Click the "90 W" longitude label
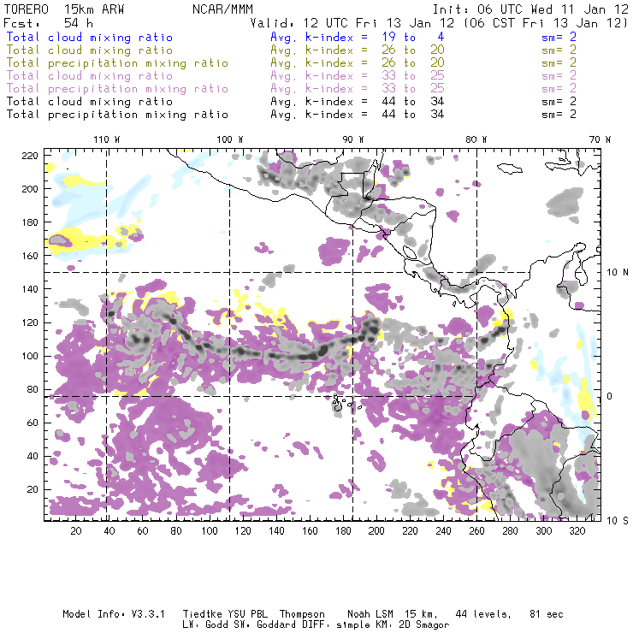Viewport: 633px width, 633px height. (353, 139)
